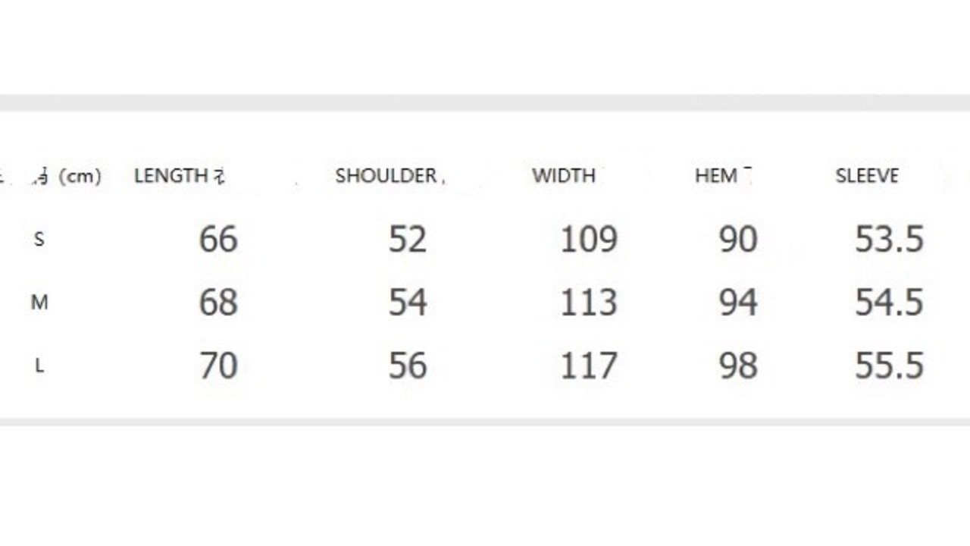
Task: Select the M size row label
Action: click(x=39, y=303)
